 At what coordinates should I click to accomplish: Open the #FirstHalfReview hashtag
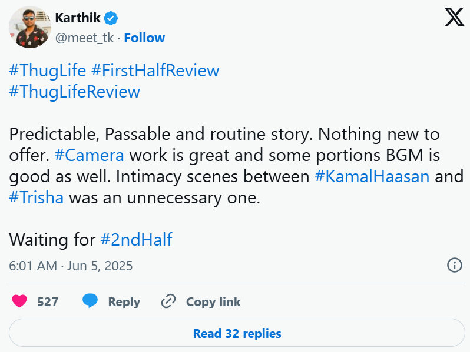pyautogui.click(x=155, y=71)
